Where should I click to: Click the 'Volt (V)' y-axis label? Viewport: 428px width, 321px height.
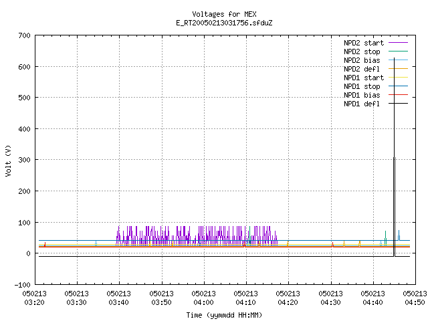(9, 160)
